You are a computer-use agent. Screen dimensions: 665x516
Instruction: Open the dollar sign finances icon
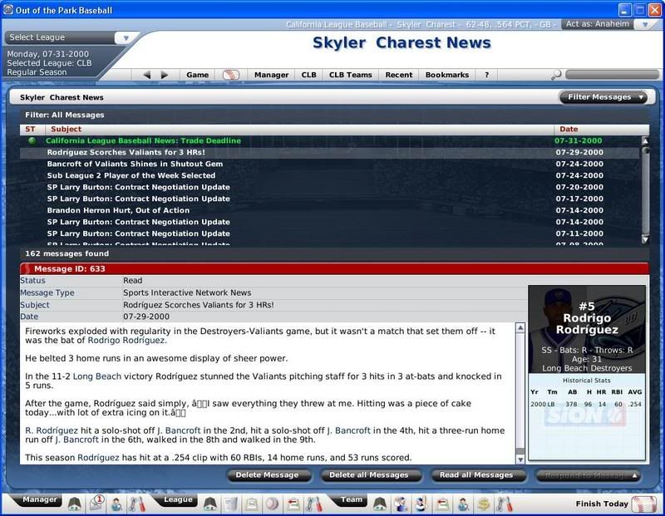484,504
